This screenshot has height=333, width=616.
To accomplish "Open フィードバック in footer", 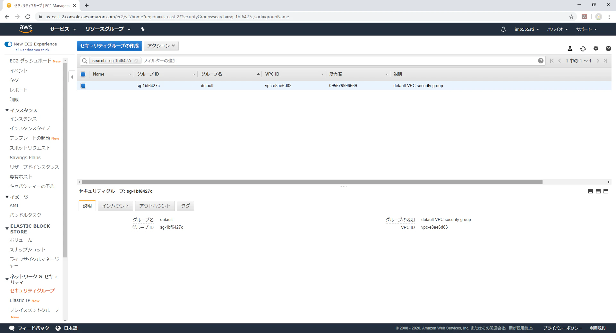I will (x=29, y=328).
